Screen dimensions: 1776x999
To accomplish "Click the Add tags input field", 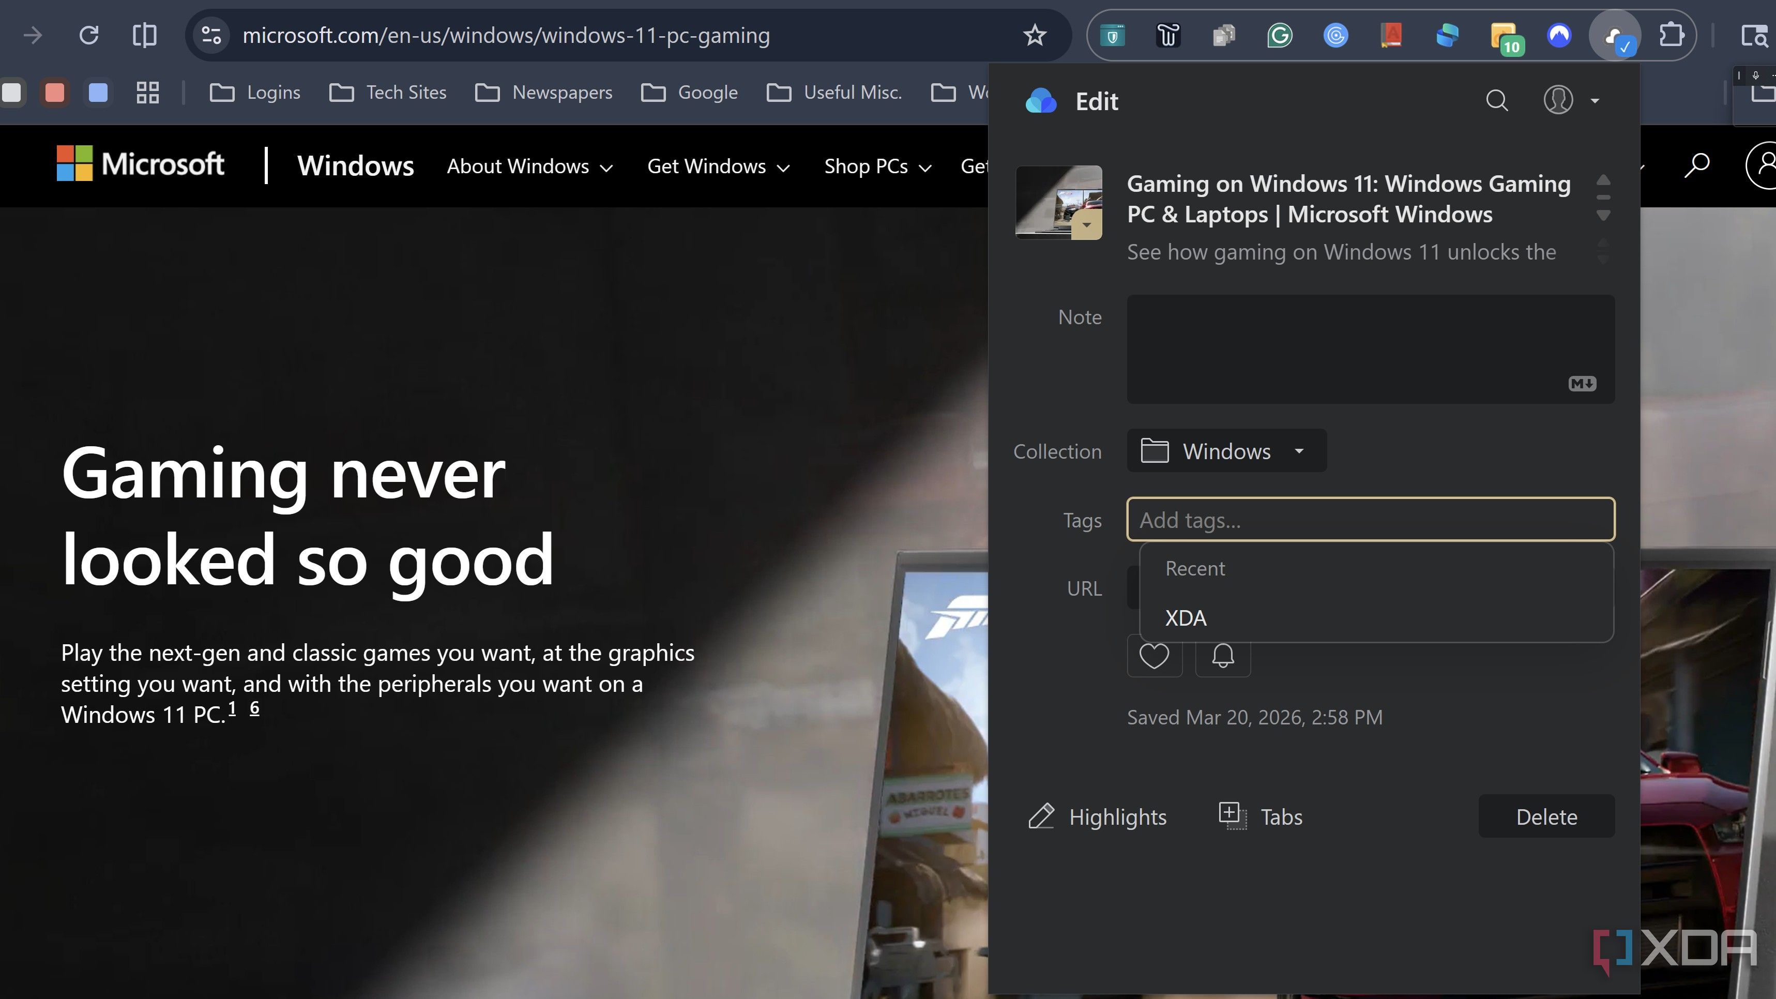I will pyautogui.click(x=1371, y=519).
